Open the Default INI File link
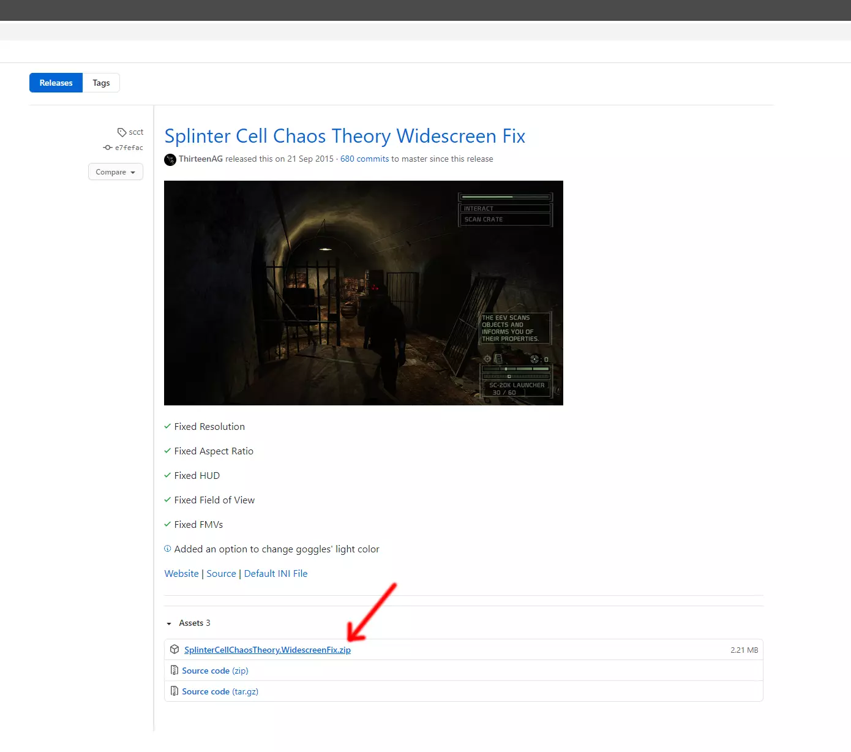 coord(276,574)
